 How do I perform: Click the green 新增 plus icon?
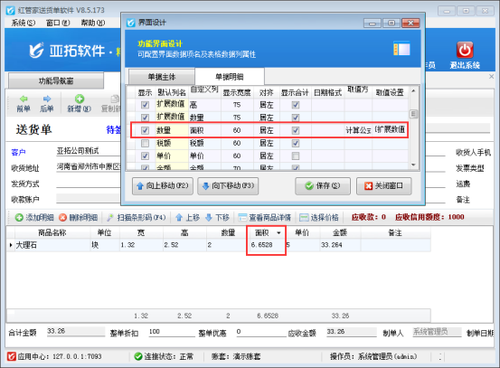click(80, 99)
